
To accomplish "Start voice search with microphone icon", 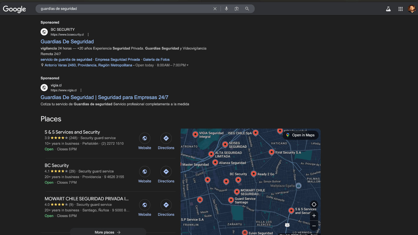I will click(x=226, y=9).
